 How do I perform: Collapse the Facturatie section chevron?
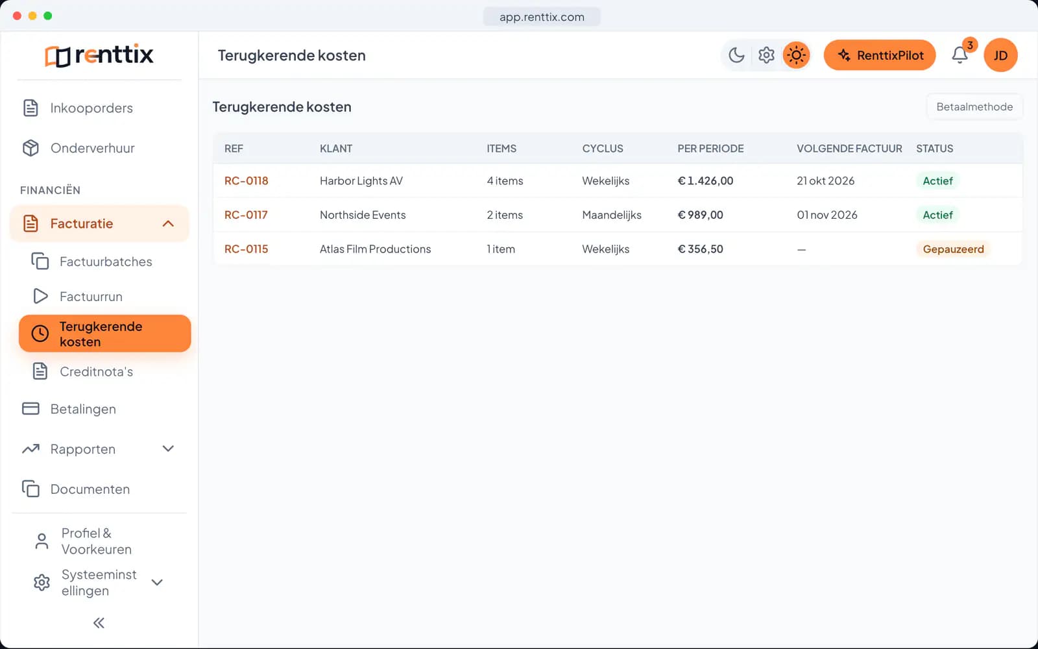[x=168, y=224]
